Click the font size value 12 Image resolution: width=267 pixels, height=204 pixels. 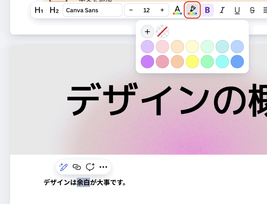tap(147, 10)
